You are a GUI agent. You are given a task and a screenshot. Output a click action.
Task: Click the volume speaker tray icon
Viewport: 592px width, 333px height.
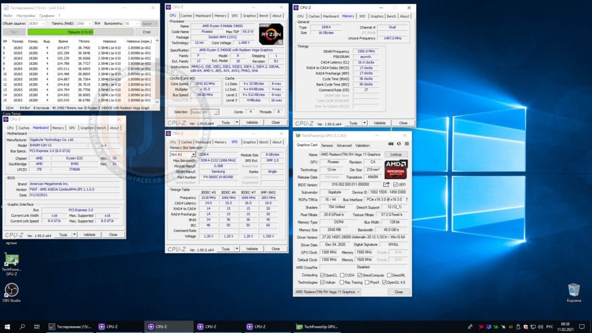pyautogui.click(x=541, y=327)
